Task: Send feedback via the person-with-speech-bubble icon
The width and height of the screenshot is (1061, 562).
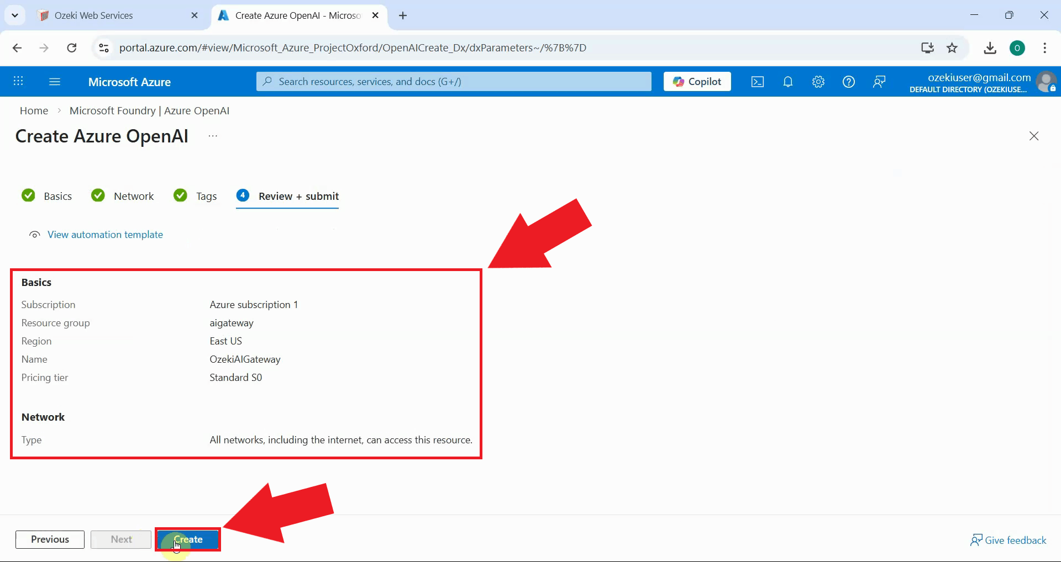Action: (x=879, y=81)
